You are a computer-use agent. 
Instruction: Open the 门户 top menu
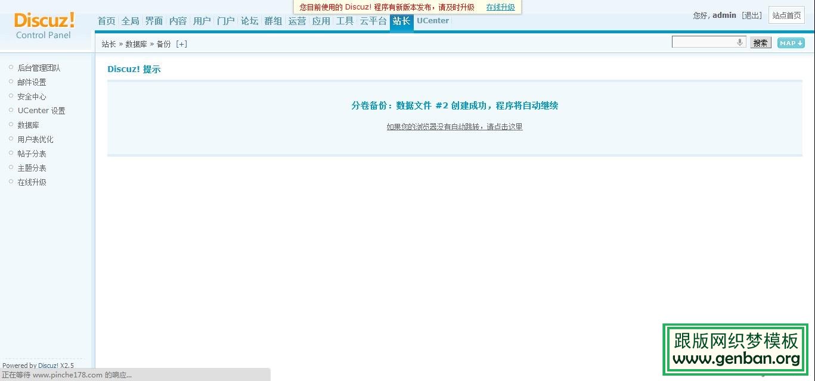225,21
